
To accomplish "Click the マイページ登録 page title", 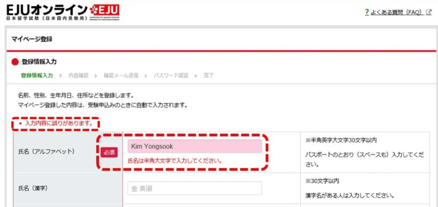I will (32, 39).
